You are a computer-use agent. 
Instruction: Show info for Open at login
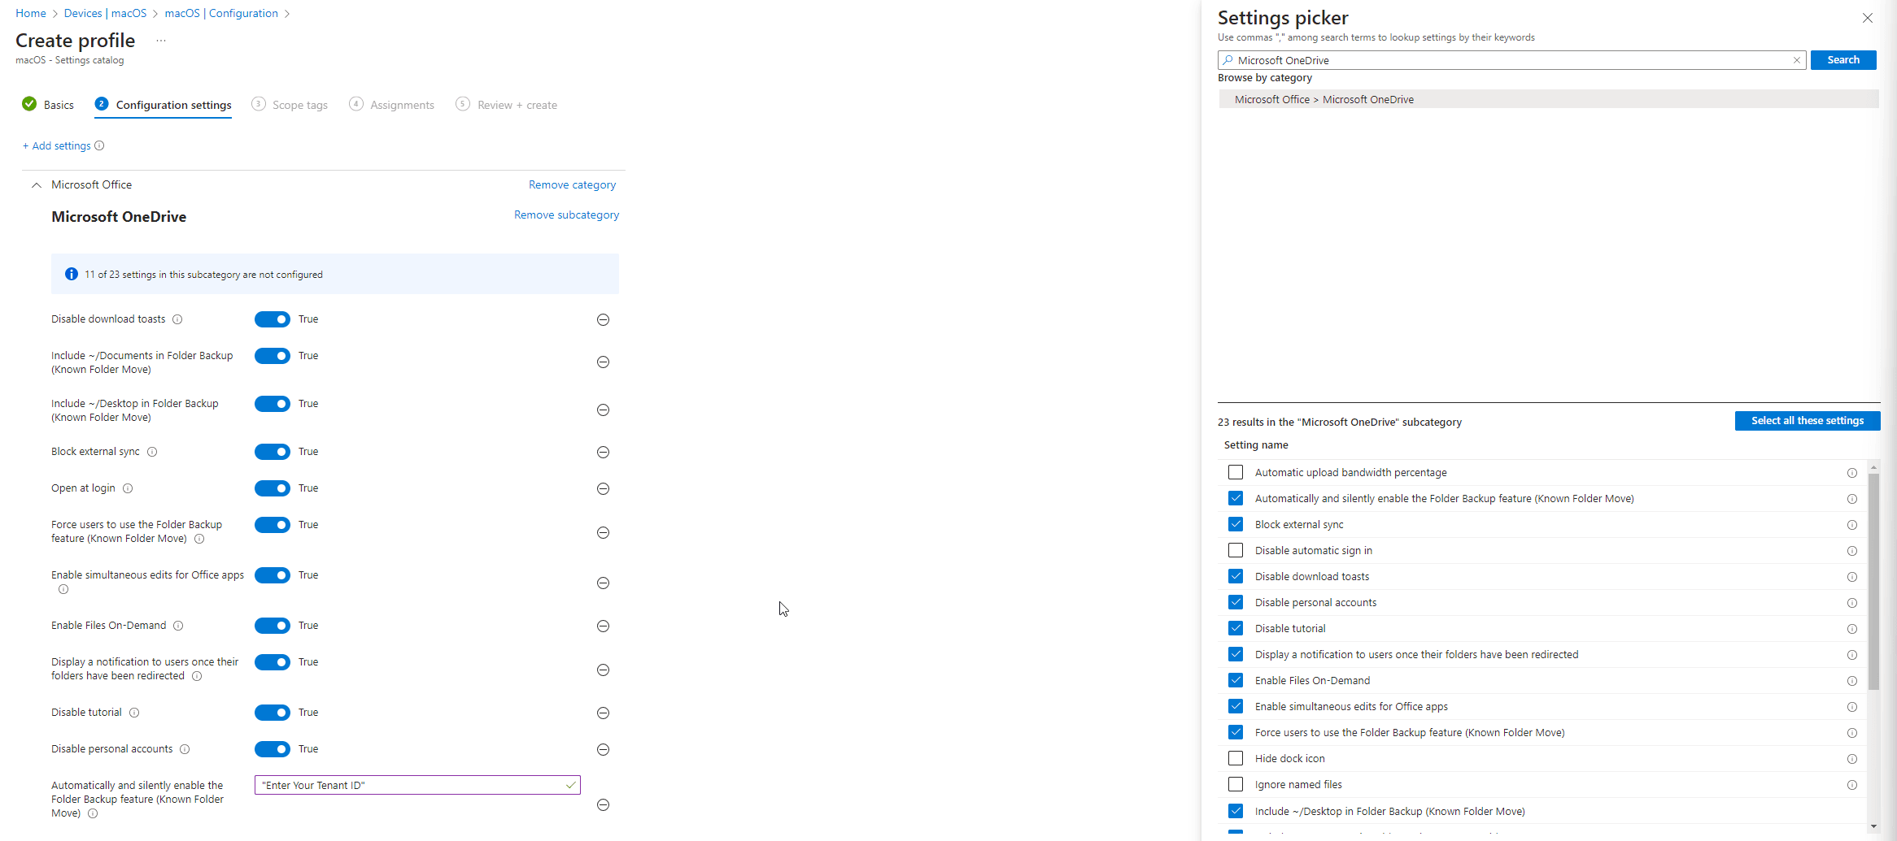pos(128,488)
